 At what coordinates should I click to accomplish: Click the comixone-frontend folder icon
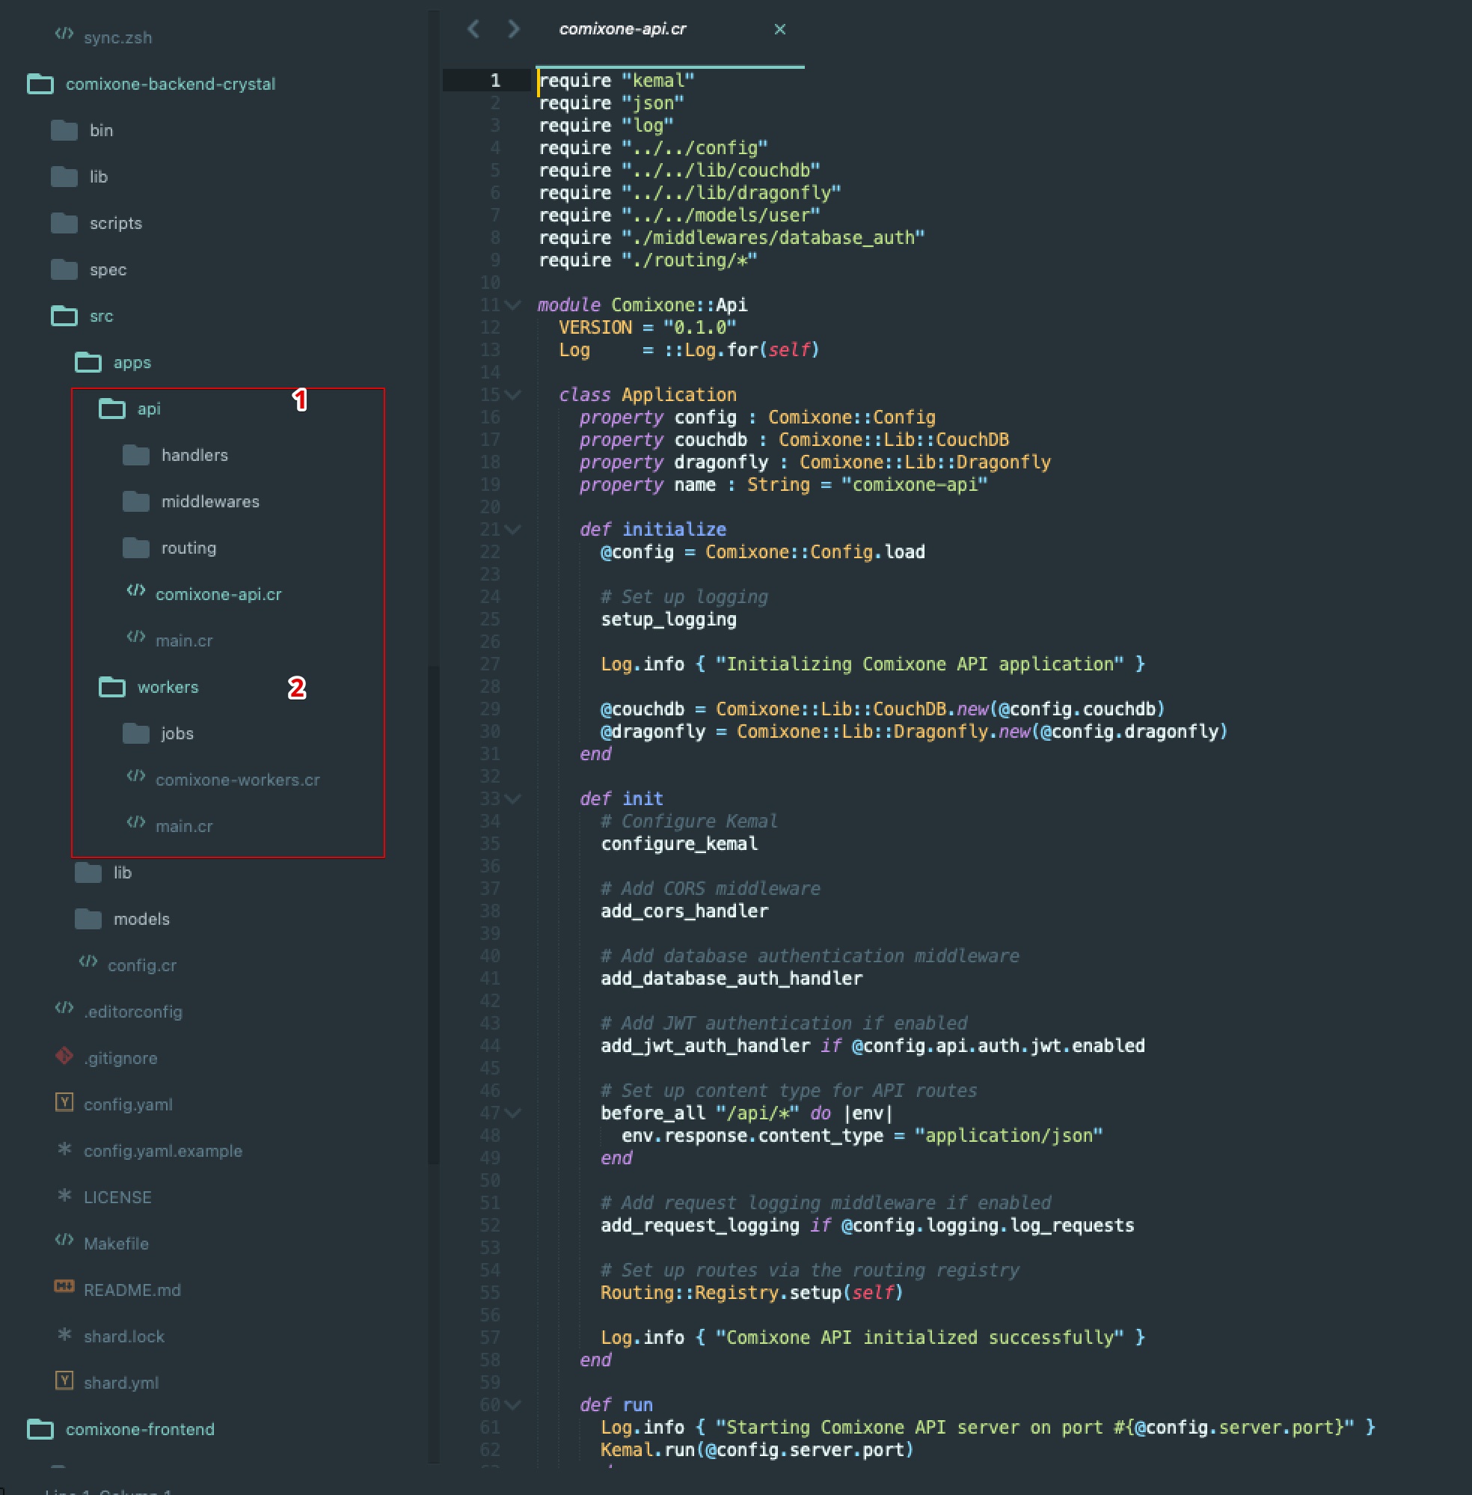pyautogui.click(x=40, y=1429)
